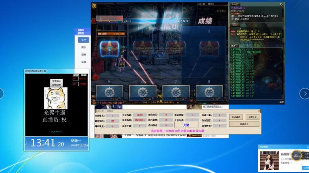
Task: Select the 头条 tab in news sidebar
Action: pyautogui.click(x=84, y=40)
